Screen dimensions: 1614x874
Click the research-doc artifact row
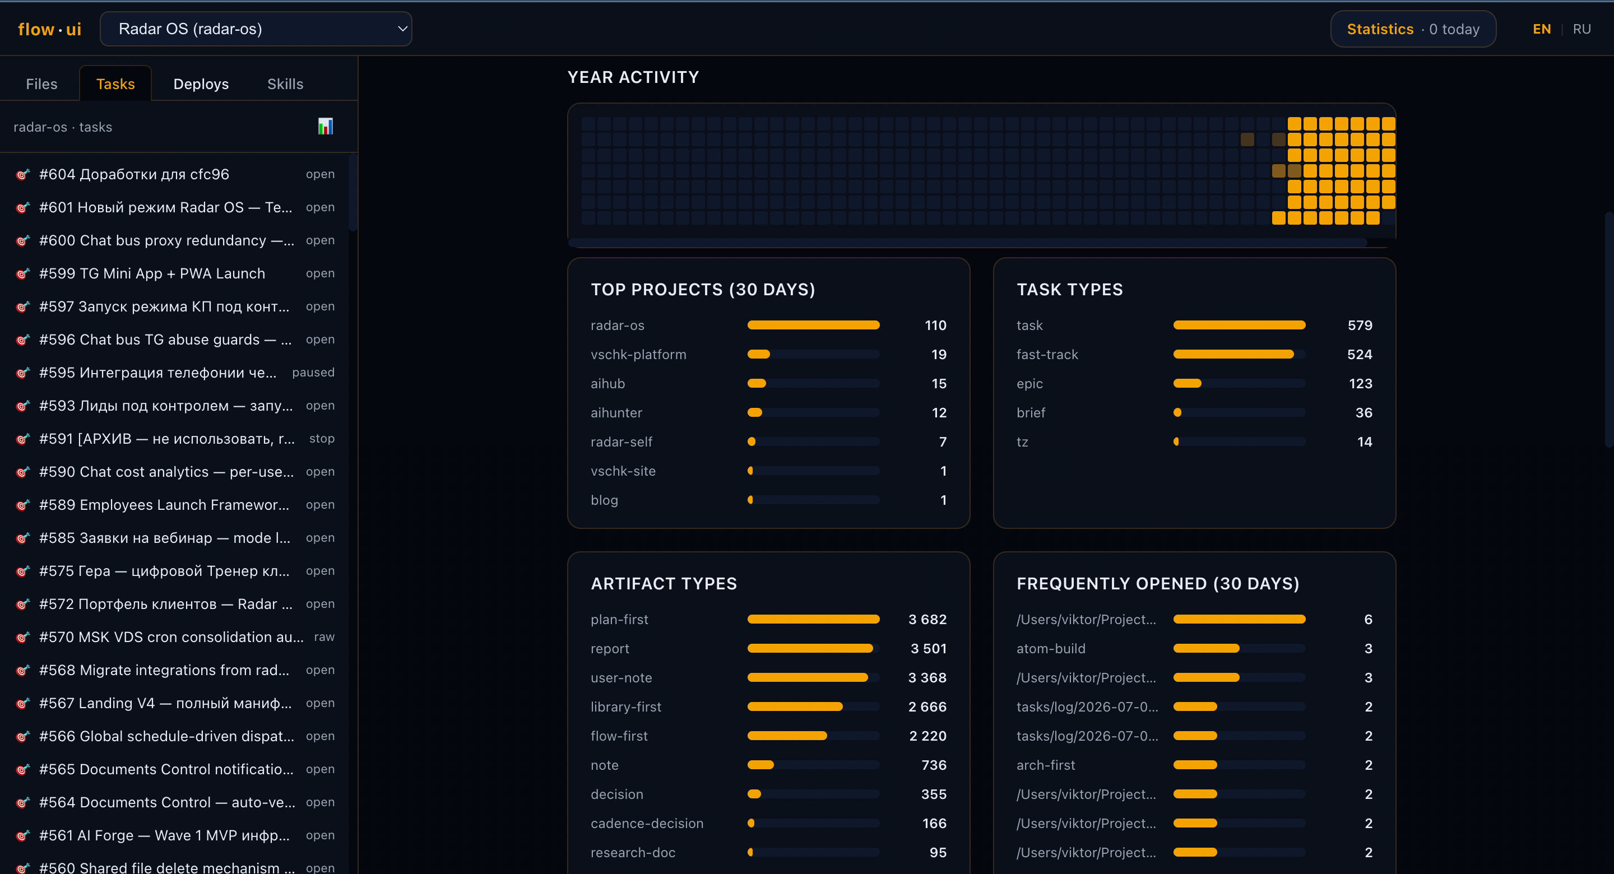[768, 852]
